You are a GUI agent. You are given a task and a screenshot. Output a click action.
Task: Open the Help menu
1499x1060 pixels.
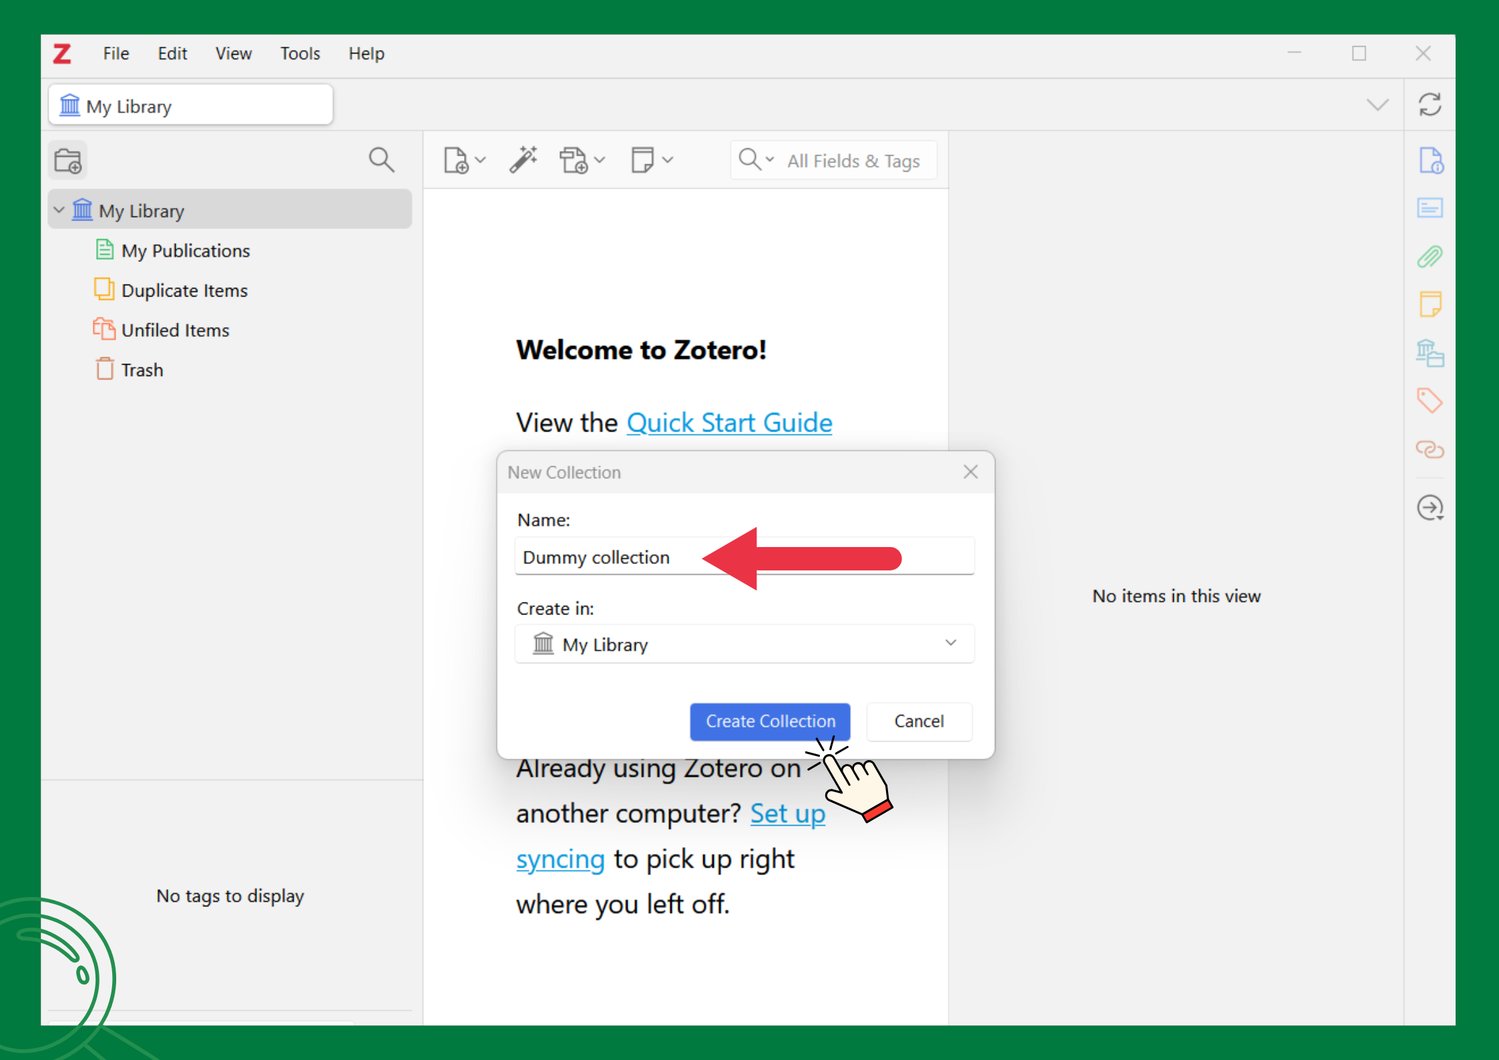coord(366,53)
